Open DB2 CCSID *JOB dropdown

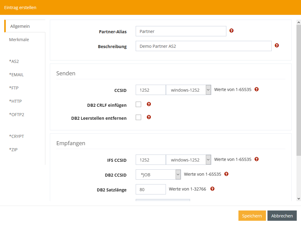[x=158, y=174]
